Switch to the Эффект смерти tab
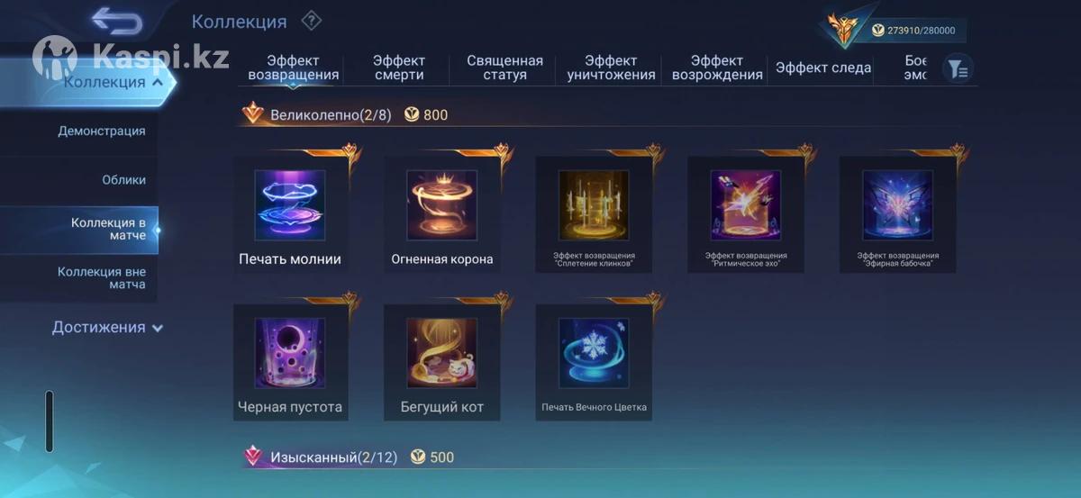Image resolution: width=1081 pixels, height=498 pixels. [399, 68]
